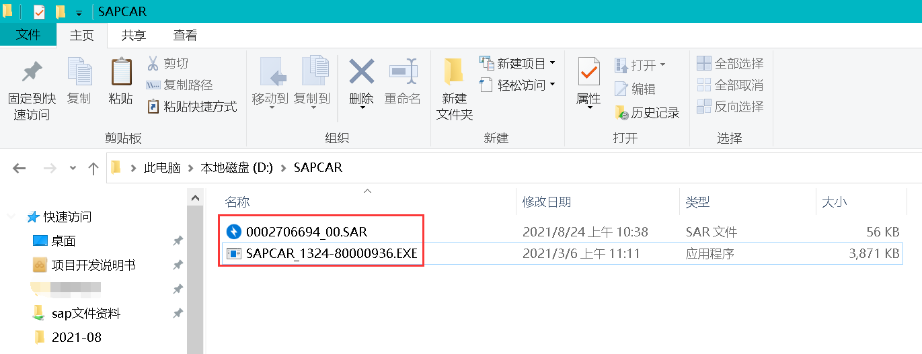Click the blue SAR file icon
The image size is (922, 354).
[x=233, y=232]
